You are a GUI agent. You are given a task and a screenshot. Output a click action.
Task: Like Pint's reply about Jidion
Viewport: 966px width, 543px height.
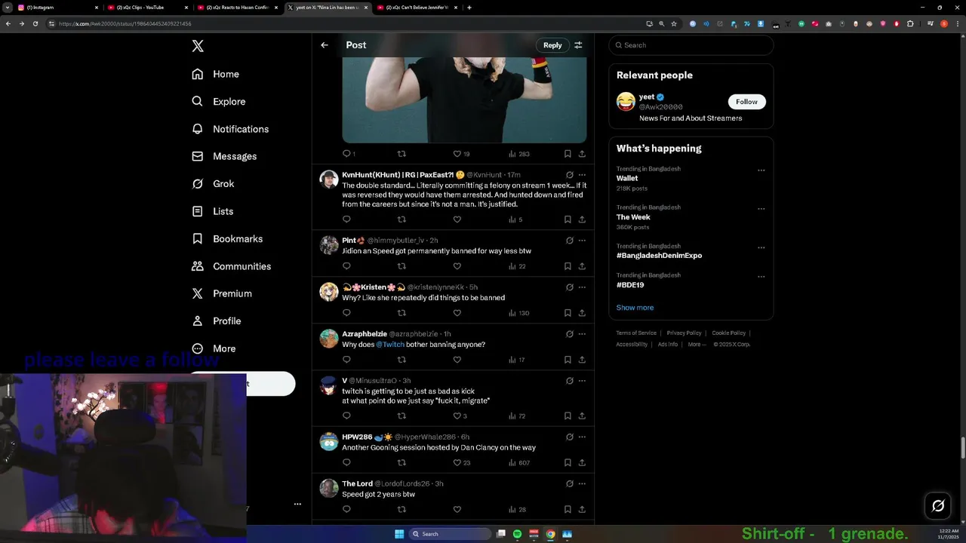[x=457, y=266]
